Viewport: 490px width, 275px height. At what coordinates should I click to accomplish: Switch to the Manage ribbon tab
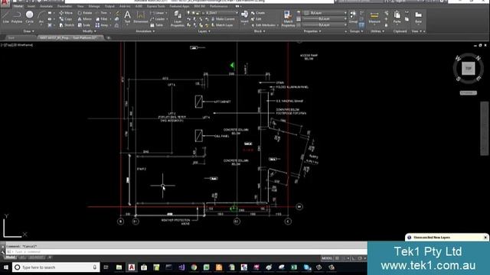point(93,6)
